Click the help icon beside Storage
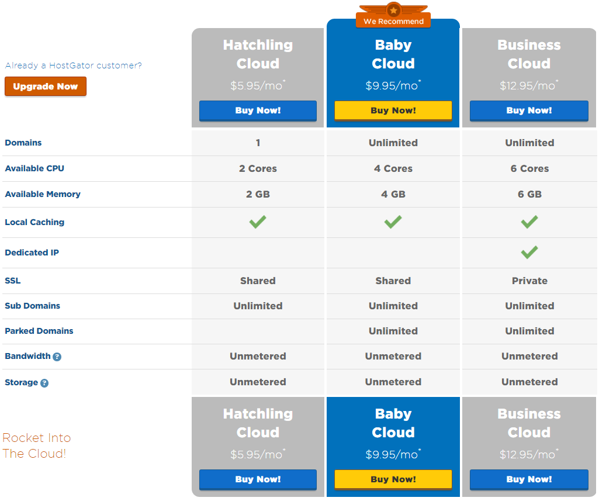599x501 pixels. point(44,383)
